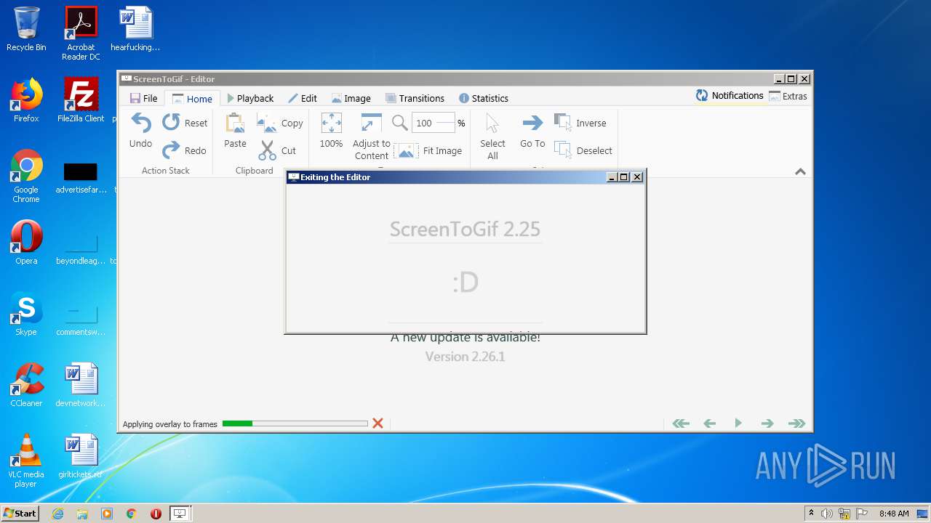This screenshot has width=931, height=523.
Task: Set zoom to 100% icon
Action: click(x=331, y=123)
